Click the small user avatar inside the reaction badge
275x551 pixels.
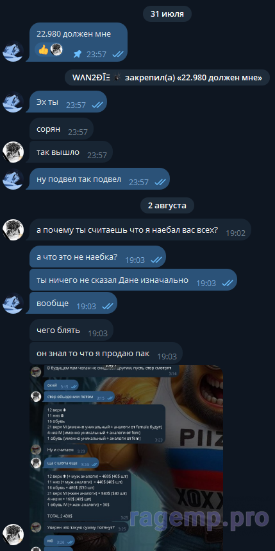pyautogui.click(x=56, y=50)
